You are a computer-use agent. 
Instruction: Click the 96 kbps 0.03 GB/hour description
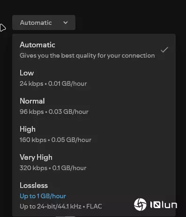54,112
